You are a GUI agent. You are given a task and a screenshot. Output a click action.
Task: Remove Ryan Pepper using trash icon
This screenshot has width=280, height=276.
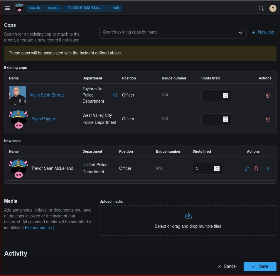268,119
